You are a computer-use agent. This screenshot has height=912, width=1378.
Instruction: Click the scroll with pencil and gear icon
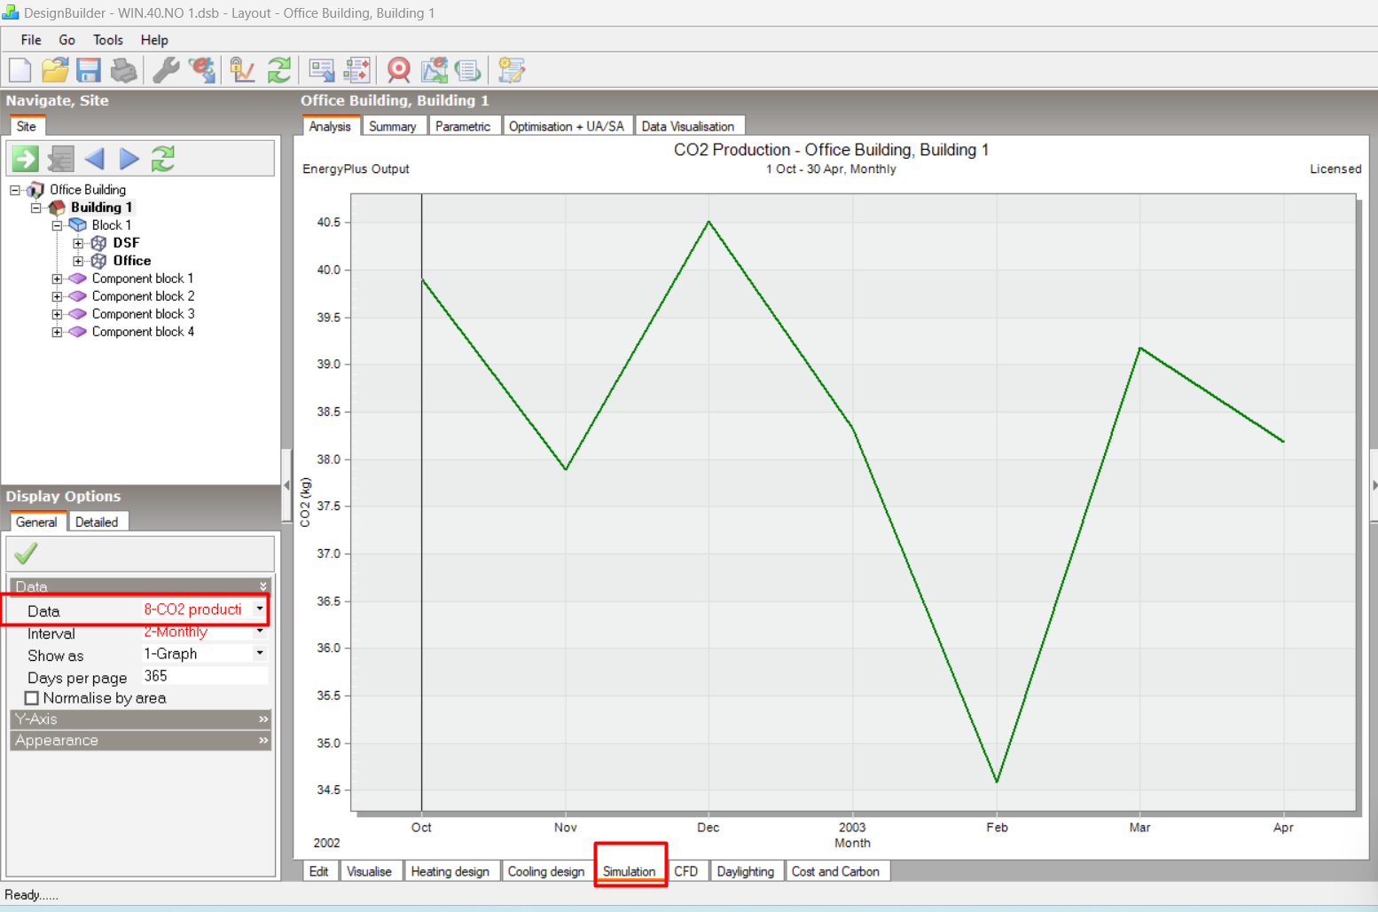tap(512, 69)
